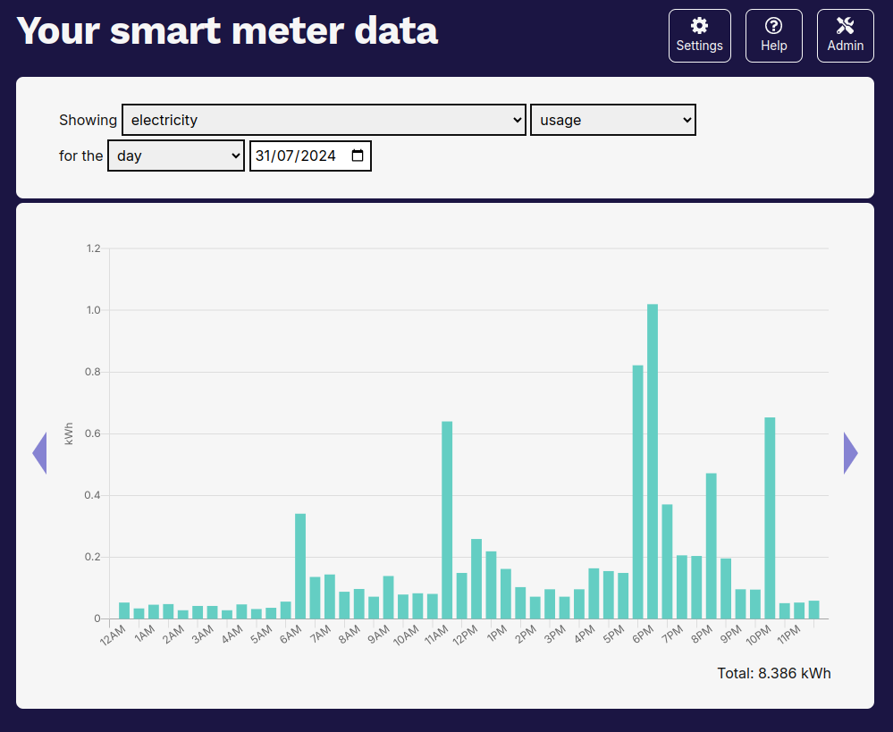The width and height of the screenshot is (893, 732).
Task: Open the calendar picker icon in date field
Action: pyautogui.click(x=358, y=156)
